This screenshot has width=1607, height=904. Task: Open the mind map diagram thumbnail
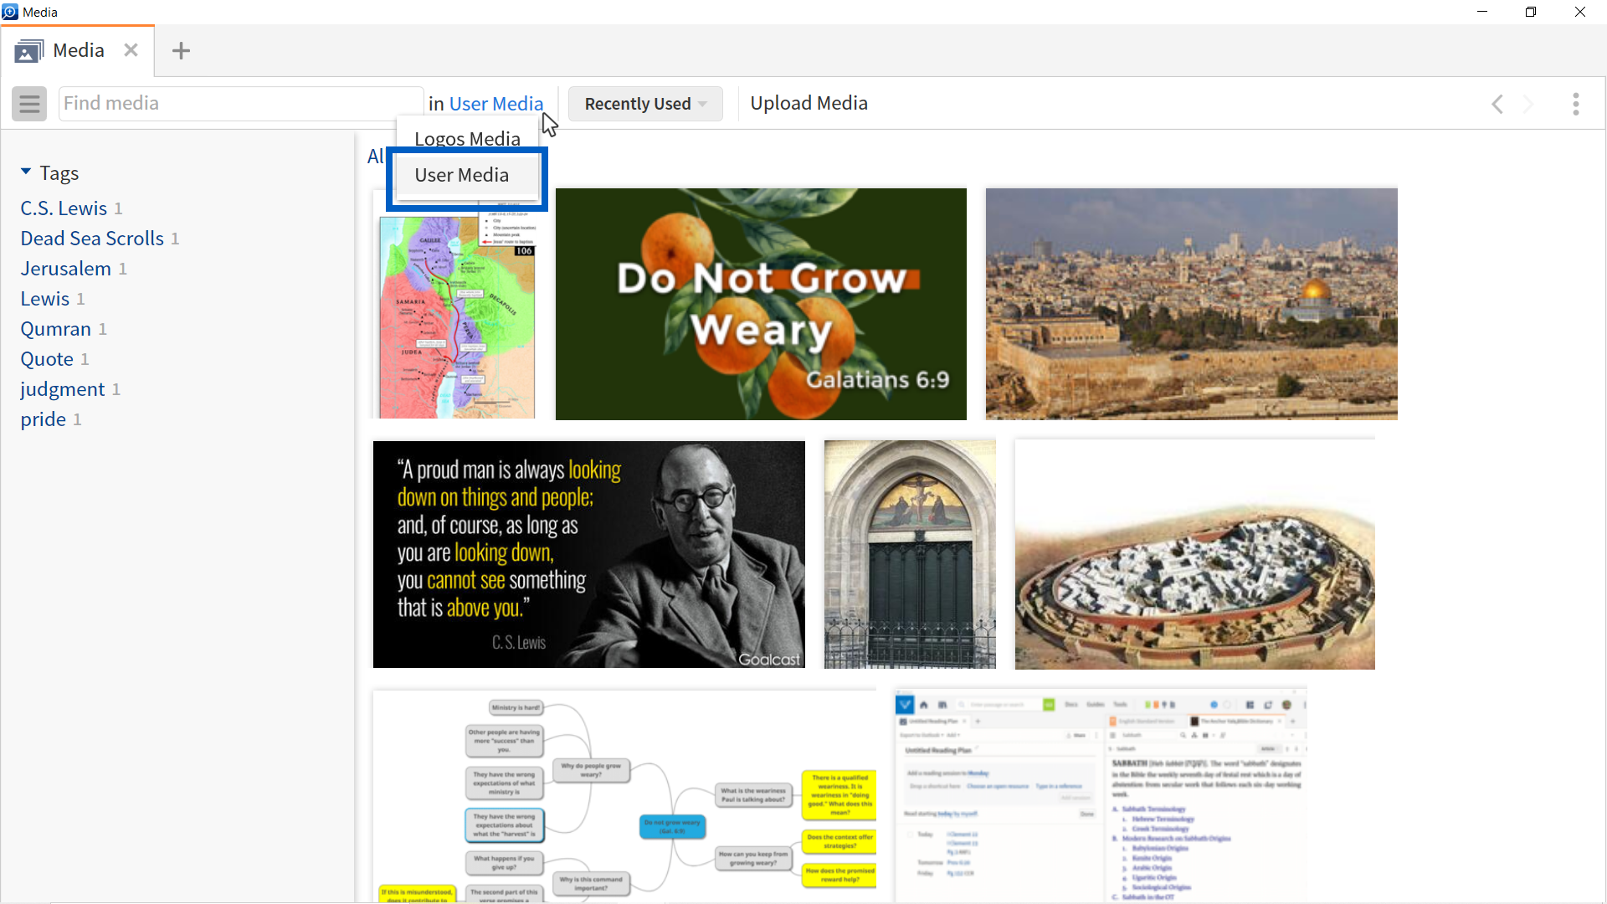(x=624, y=797)
